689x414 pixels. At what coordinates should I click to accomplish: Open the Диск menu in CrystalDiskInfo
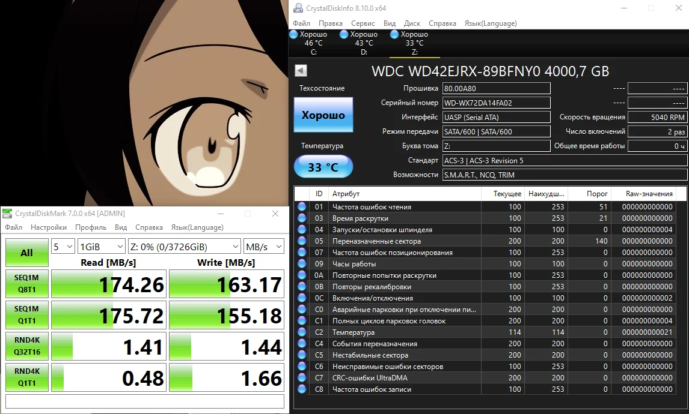tap(412, 23)
